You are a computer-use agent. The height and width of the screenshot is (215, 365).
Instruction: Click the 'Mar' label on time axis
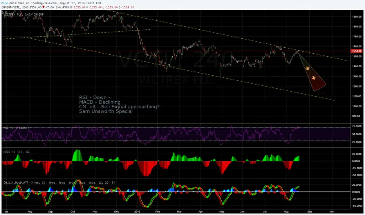pos(179,211)
